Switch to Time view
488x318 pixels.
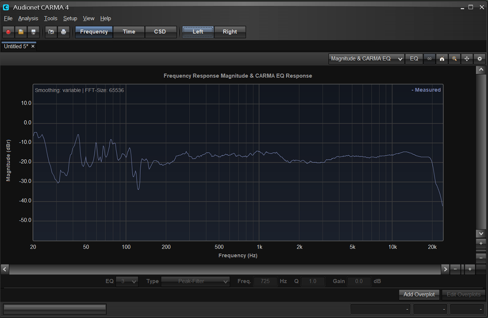click(x=129, y=32)
